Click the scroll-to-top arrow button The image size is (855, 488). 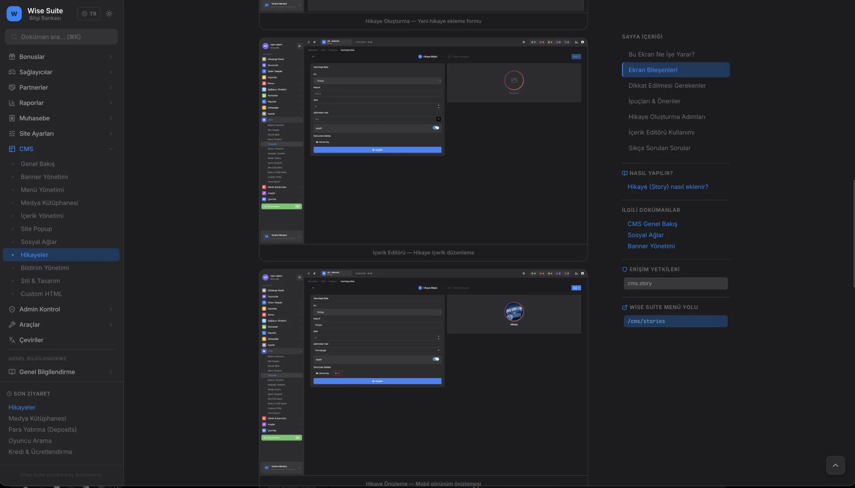coord(835,466)
